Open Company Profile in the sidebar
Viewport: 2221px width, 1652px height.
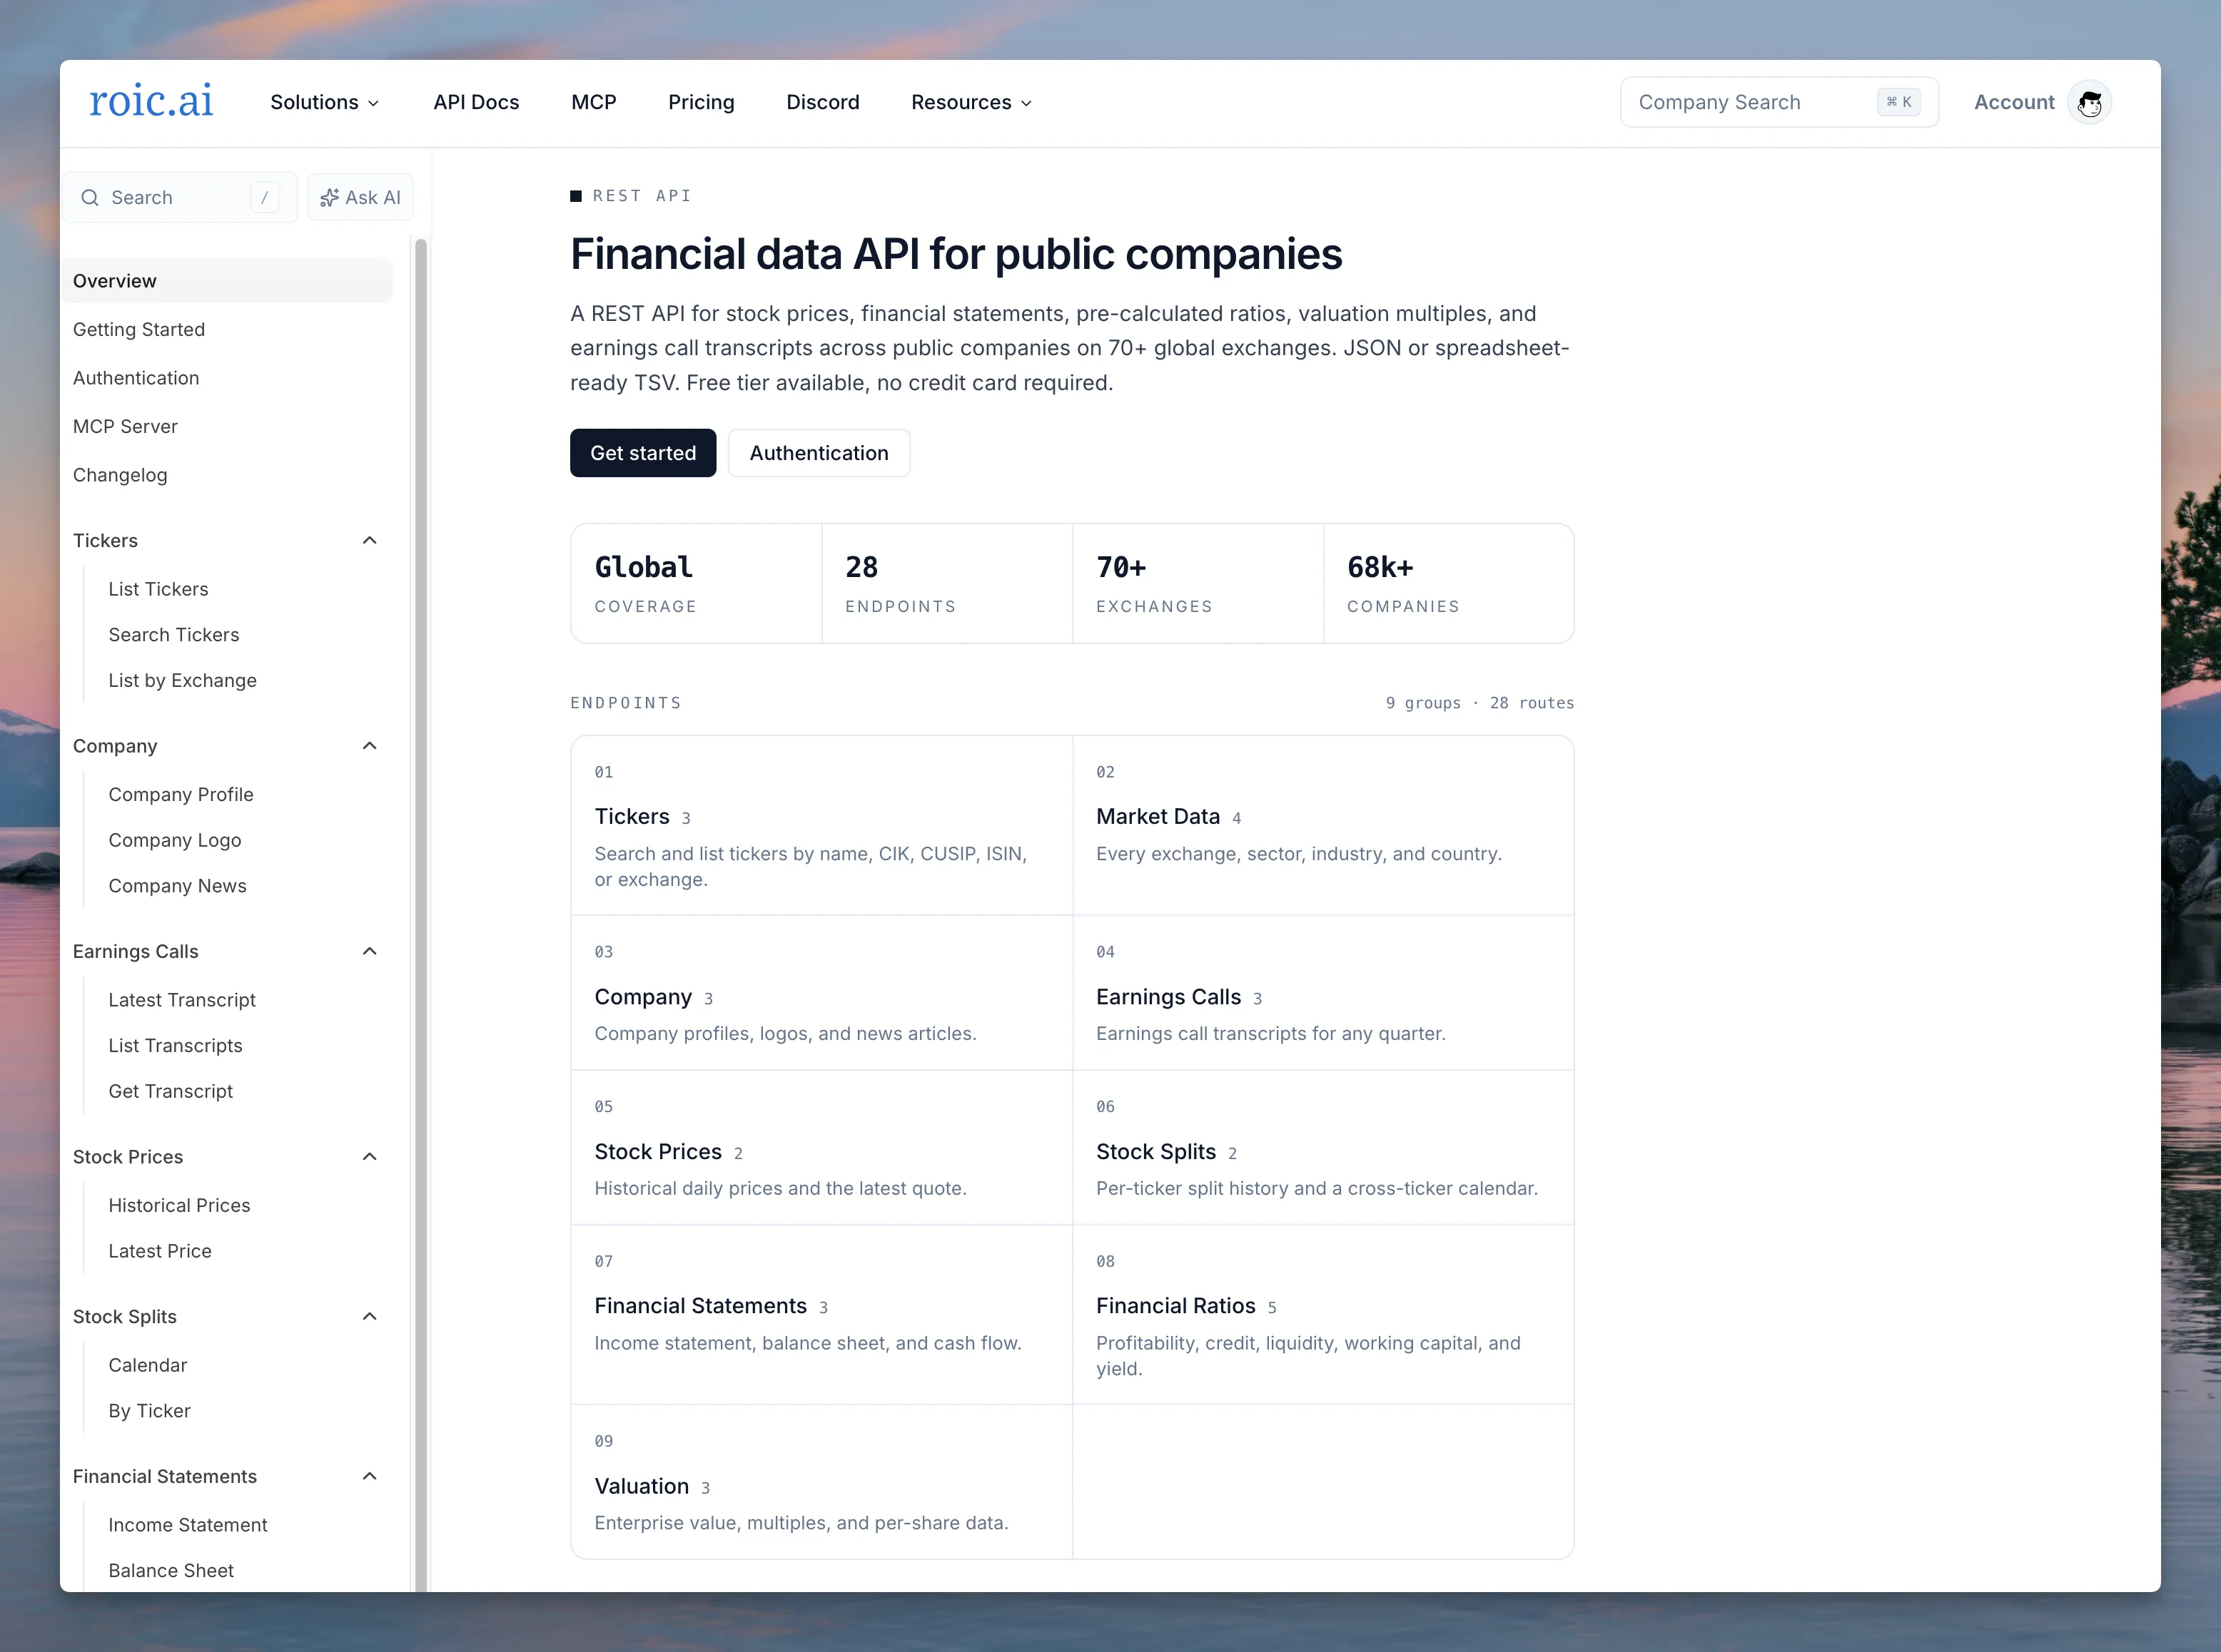(181, 795)
